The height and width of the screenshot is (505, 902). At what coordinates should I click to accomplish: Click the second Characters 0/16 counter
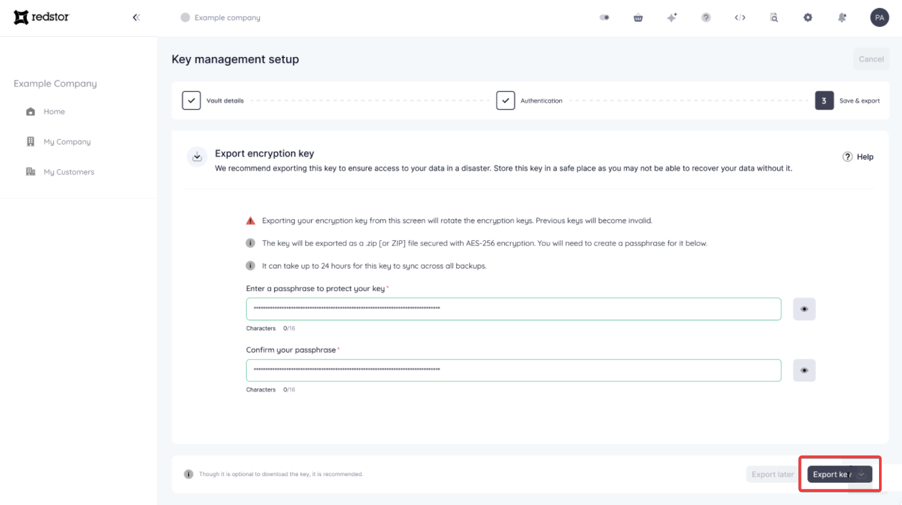[270, 390]
